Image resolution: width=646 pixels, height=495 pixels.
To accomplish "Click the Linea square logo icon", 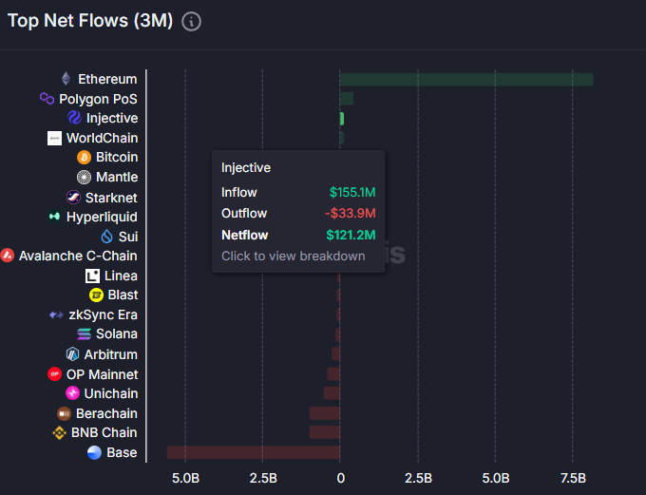I will [92, 276].
